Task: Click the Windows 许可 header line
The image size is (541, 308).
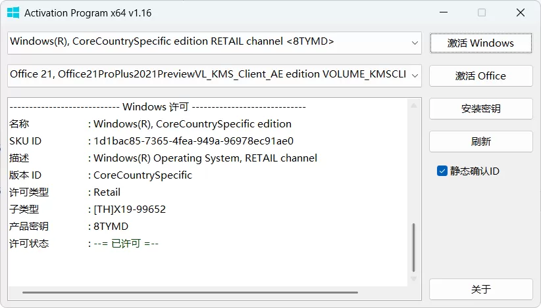Action: coord(158,107)
